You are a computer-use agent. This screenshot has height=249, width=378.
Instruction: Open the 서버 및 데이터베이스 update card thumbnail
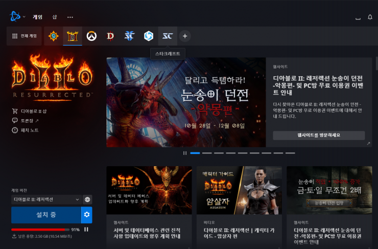[x=149, y=190]
